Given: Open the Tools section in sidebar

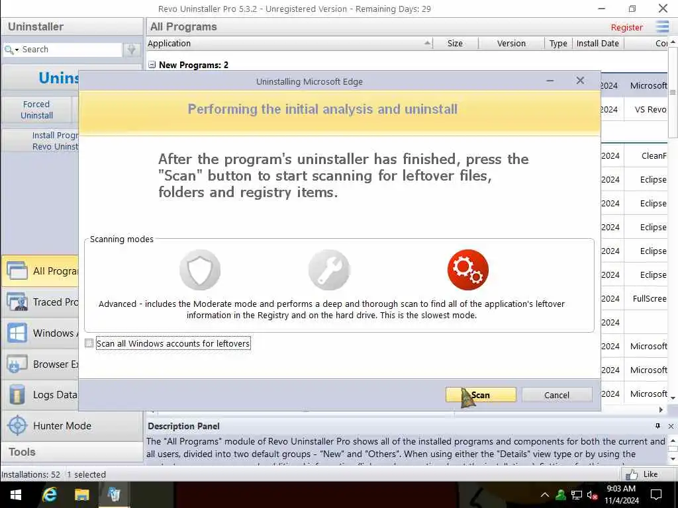Looking at the screenshot, I should click(72, 452).
